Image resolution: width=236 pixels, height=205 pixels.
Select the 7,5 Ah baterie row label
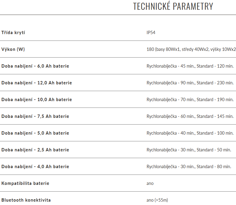[x=35, y=116]
